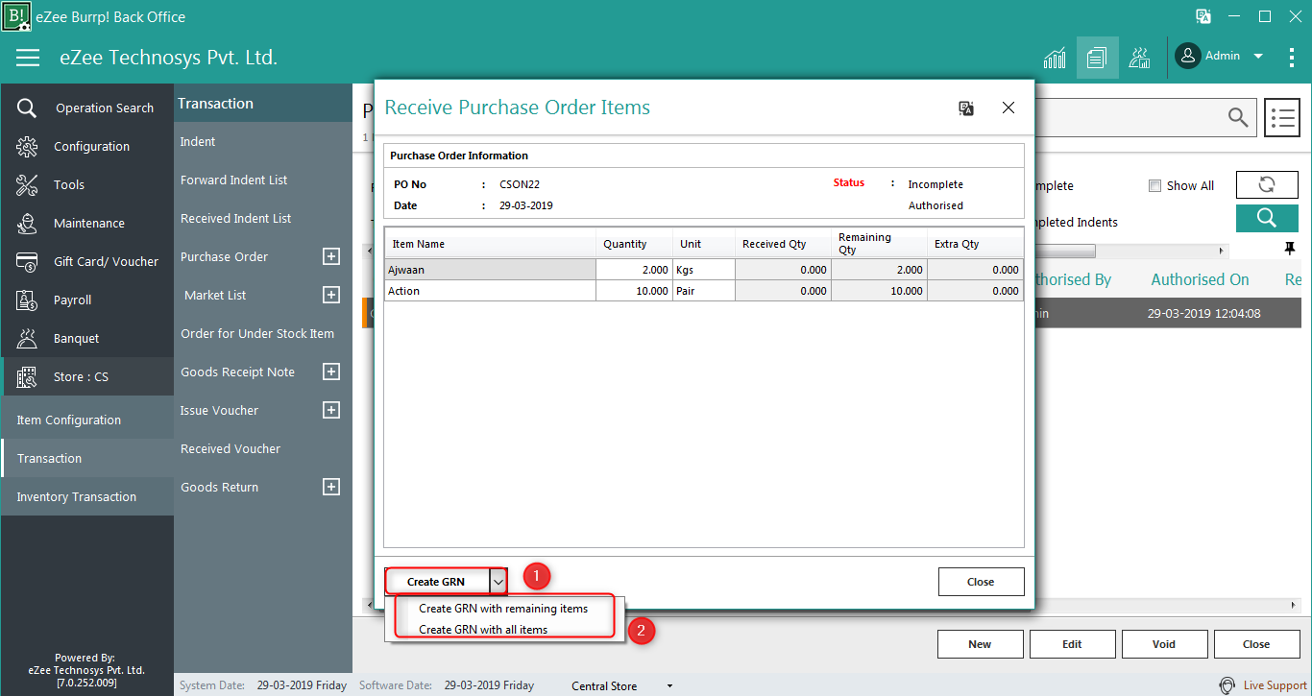Click the Maintenance worker icon

(x=27, y=224)
